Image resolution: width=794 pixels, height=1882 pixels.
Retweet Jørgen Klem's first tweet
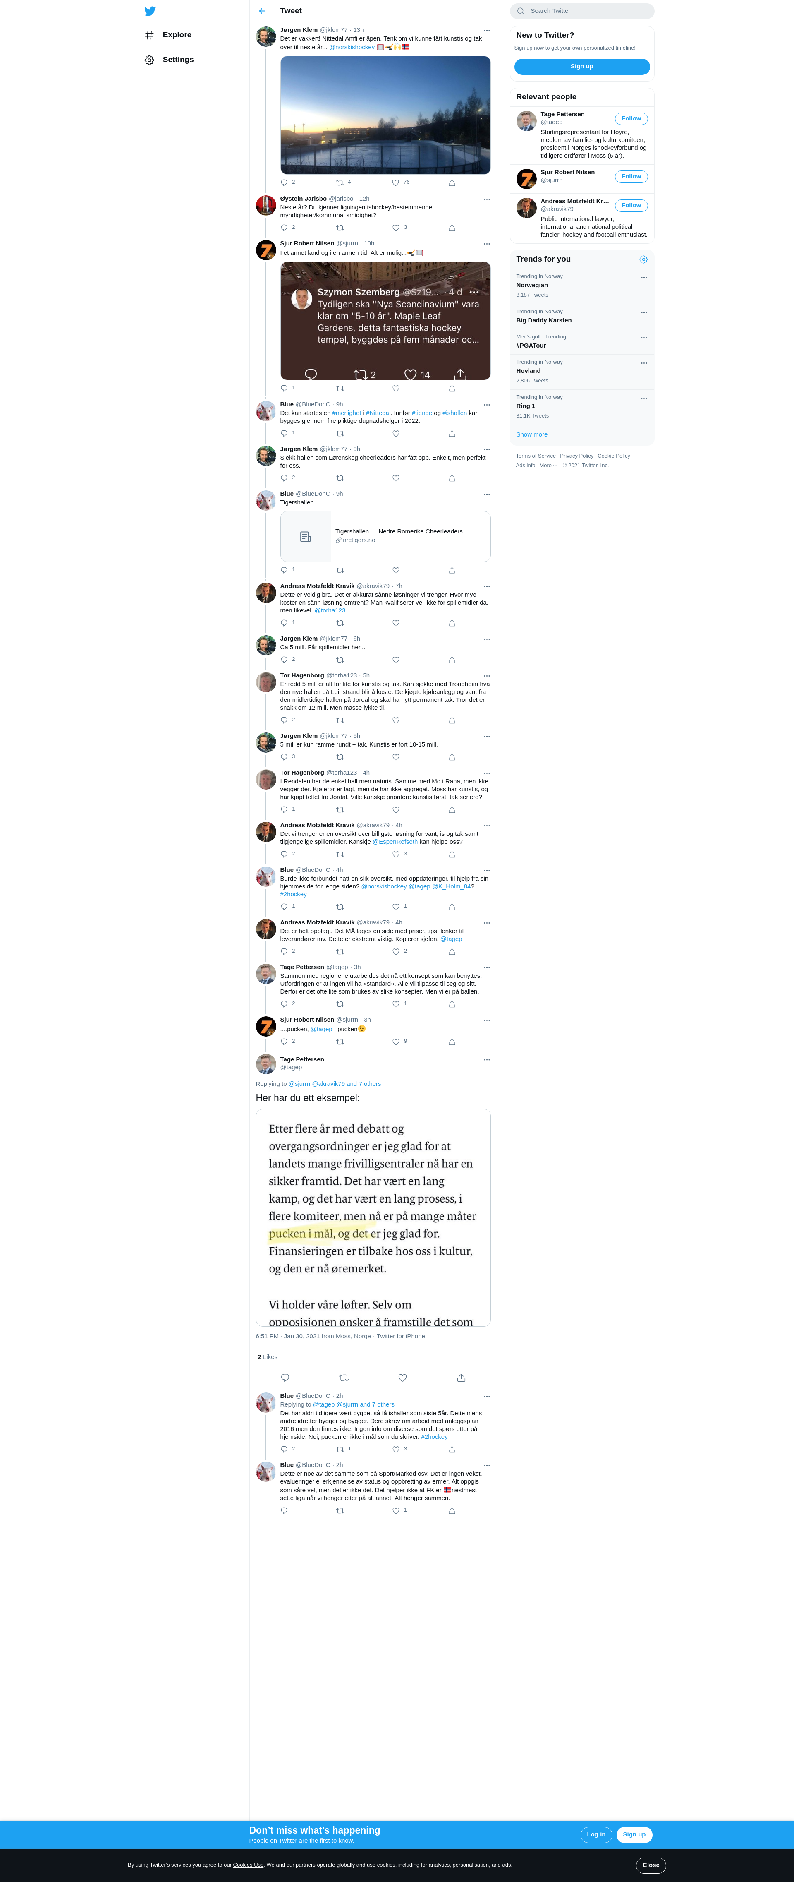[x=340, y=182]
